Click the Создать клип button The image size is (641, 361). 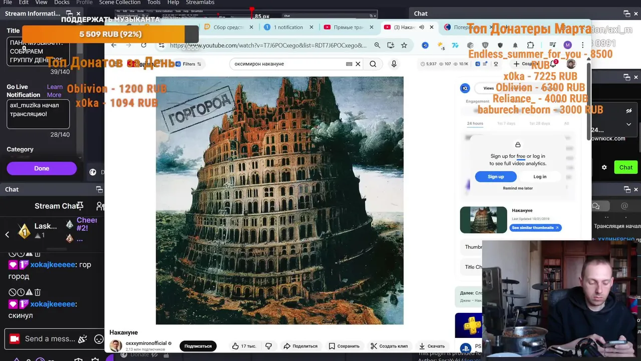389,346
